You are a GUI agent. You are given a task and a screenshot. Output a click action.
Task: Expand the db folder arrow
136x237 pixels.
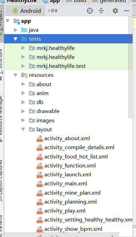pyautogui.click(x=23, y=102)
